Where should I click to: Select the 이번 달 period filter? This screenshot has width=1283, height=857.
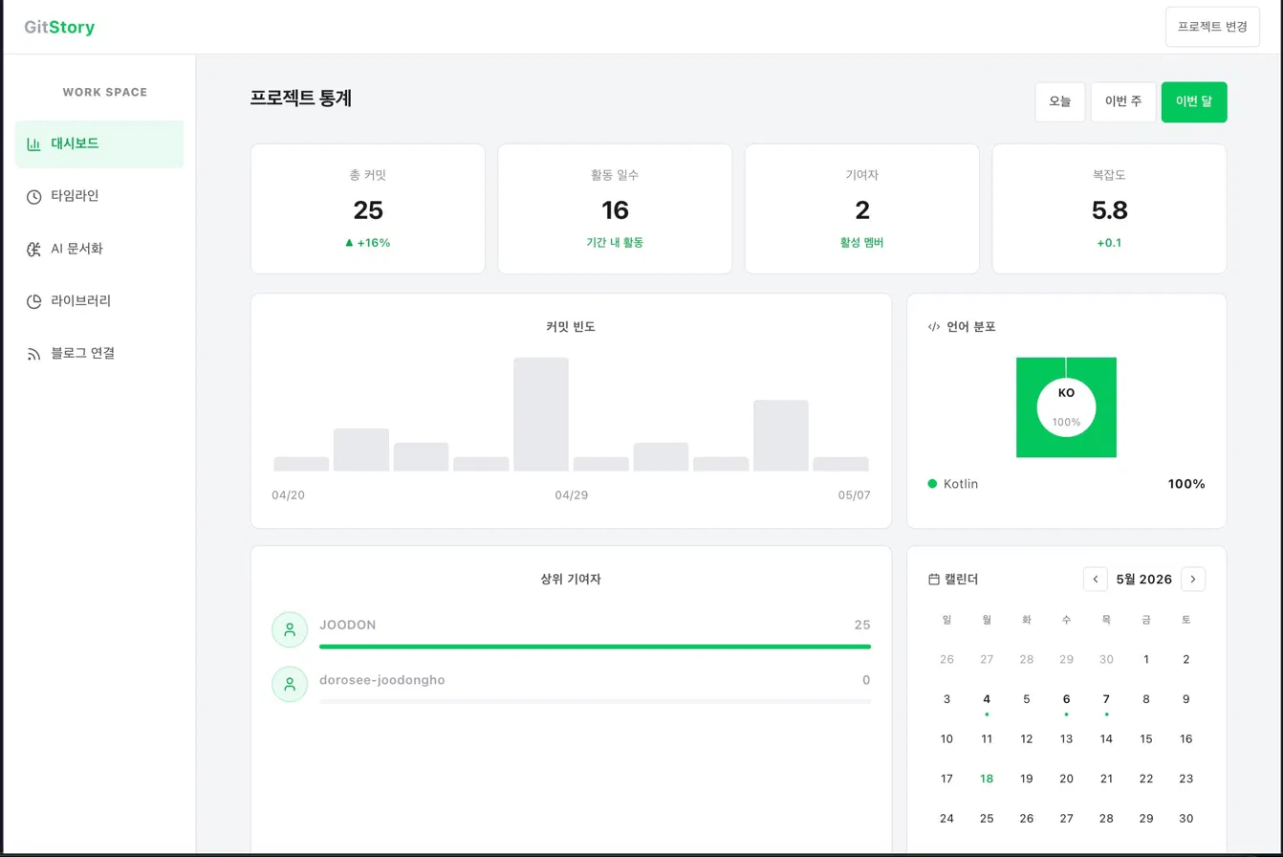pyautogui.click(x=1194, y=101)
